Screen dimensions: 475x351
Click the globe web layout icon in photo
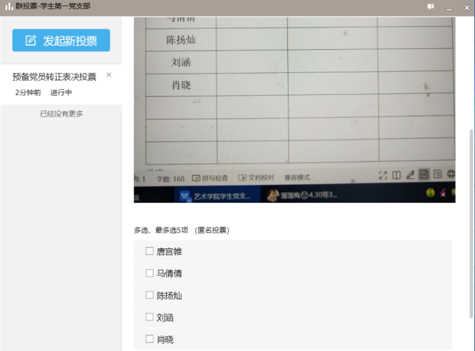point(451,174)
